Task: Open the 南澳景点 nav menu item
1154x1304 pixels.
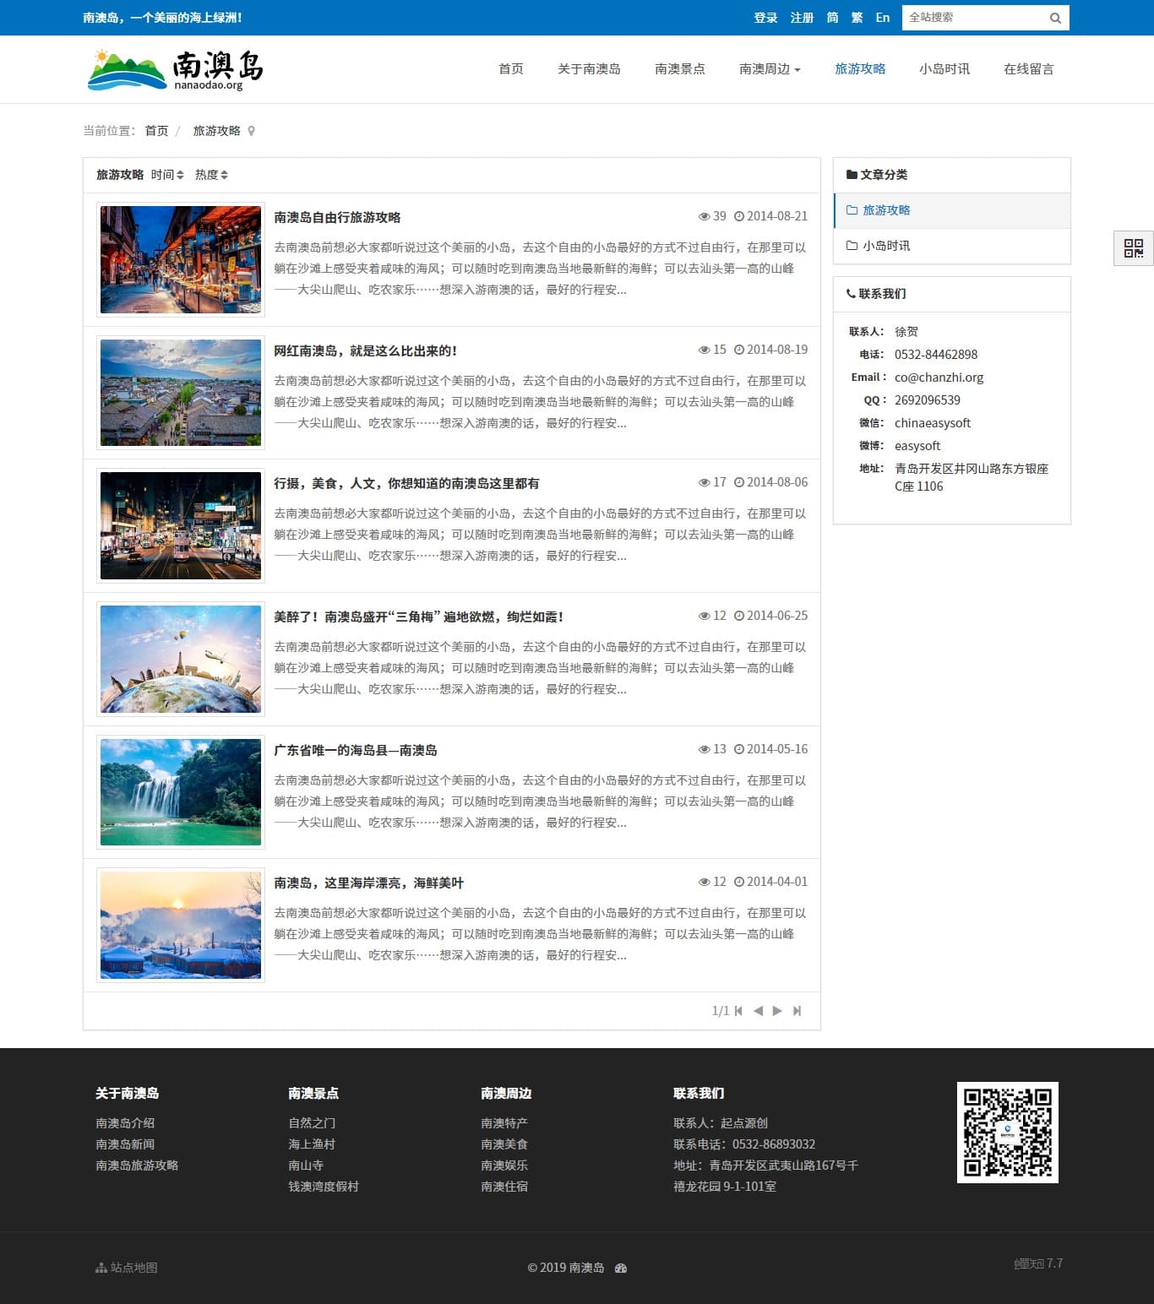Action: (679, 69)
